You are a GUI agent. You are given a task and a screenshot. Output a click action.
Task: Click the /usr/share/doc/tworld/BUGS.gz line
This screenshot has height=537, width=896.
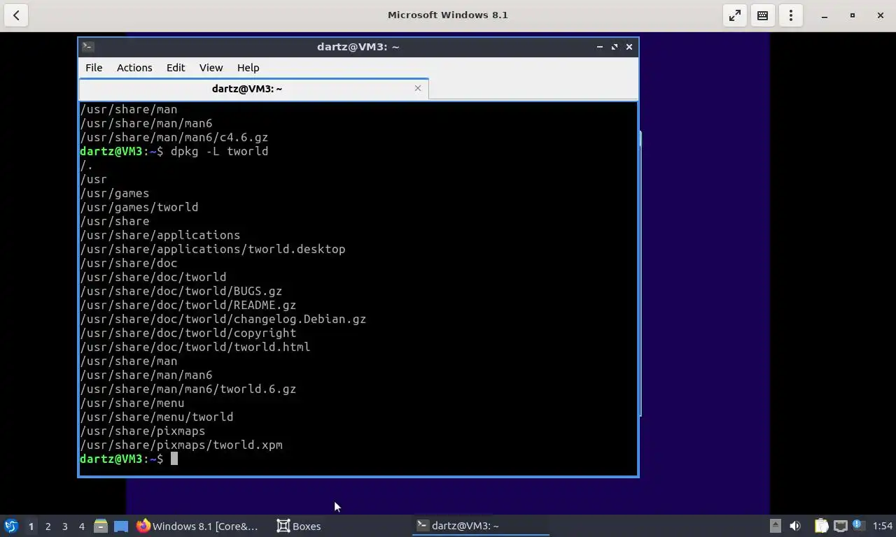coord(181,291)
